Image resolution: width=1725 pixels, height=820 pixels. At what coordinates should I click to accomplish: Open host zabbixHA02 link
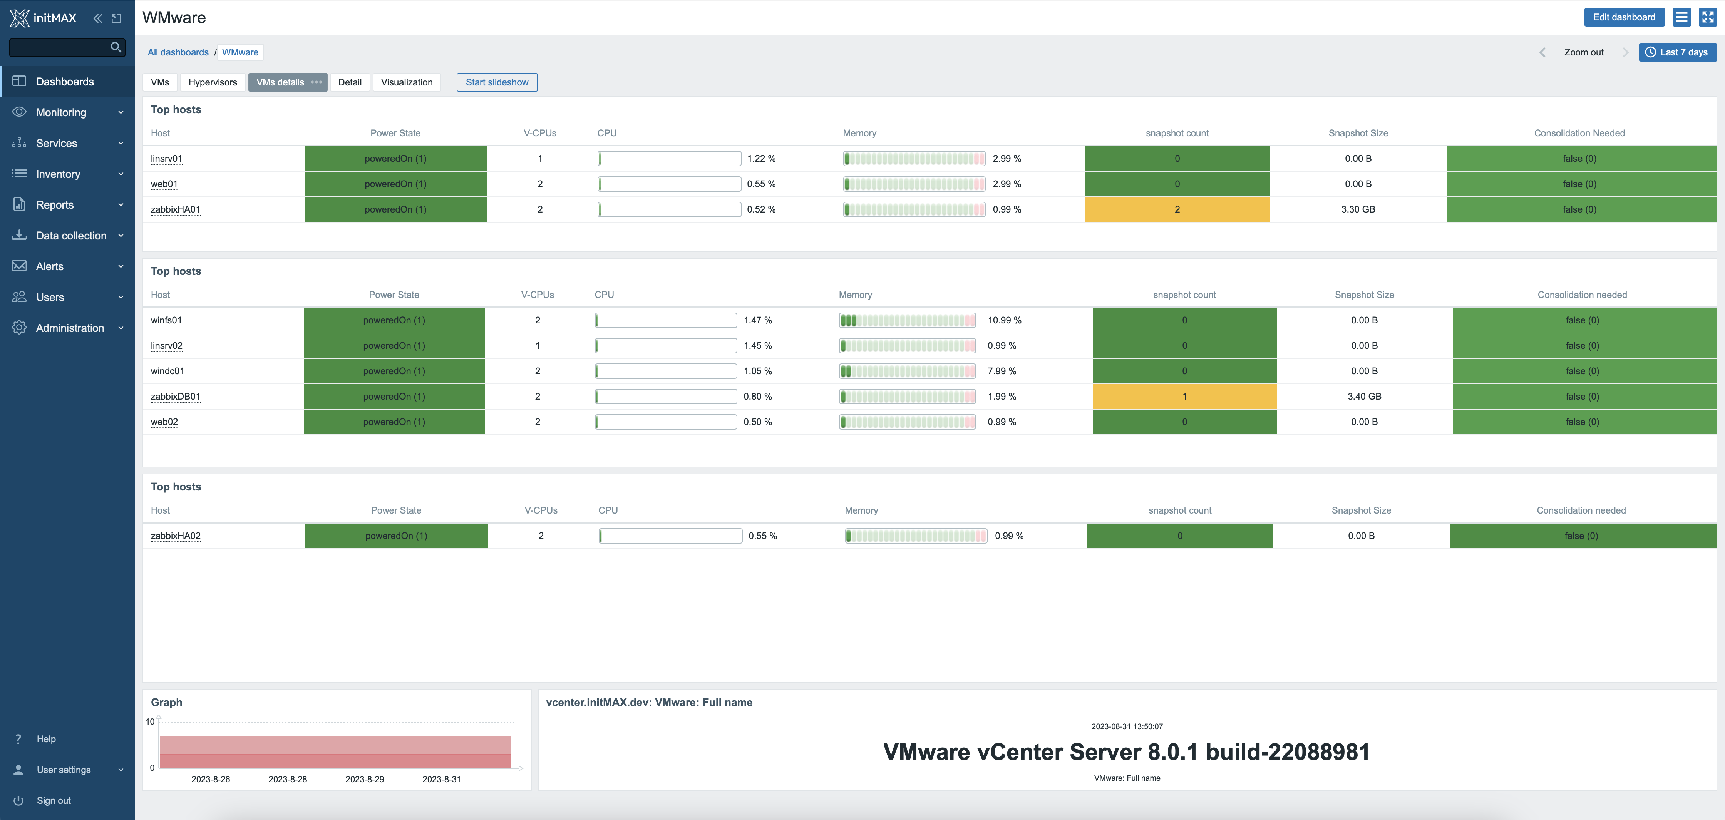point(176,536)
